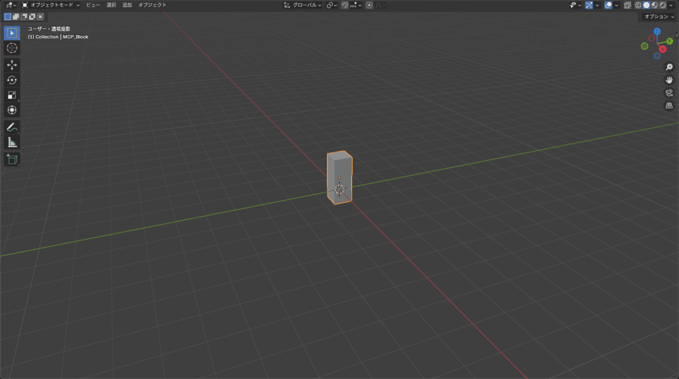Viewport: 679px width, 379px height.
Task: Toggle X-ray mode
Action: click(x=627, y=5)
